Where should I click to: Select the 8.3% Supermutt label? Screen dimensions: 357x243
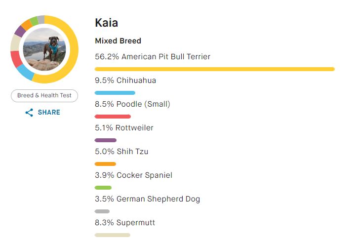tap(125, 223)
